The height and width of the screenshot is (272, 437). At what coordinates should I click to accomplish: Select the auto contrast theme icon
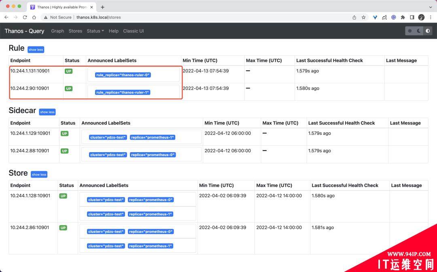coord(428,31)
